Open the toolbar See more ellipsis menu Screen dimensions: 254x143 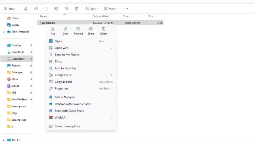pyautogui.click(x=126, y=8)
